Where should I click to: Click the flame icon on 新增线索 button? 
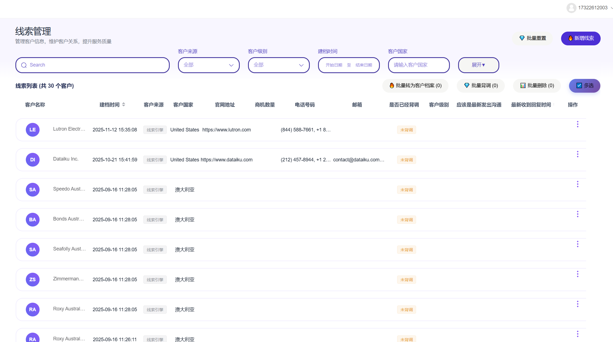point(571,38)
